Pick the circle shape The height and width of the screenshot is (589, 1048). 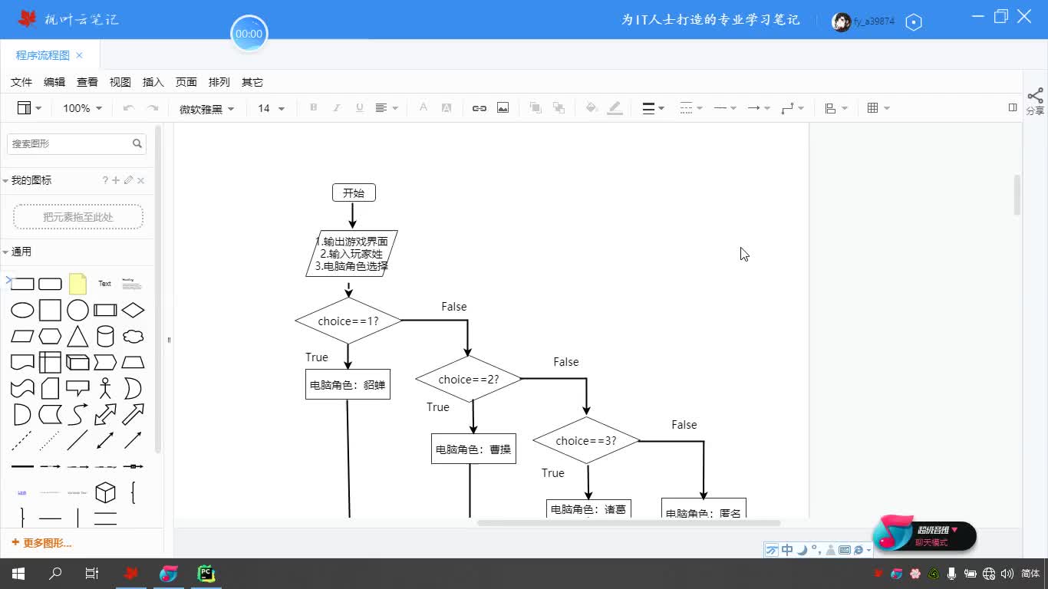[x=77, y=310]
